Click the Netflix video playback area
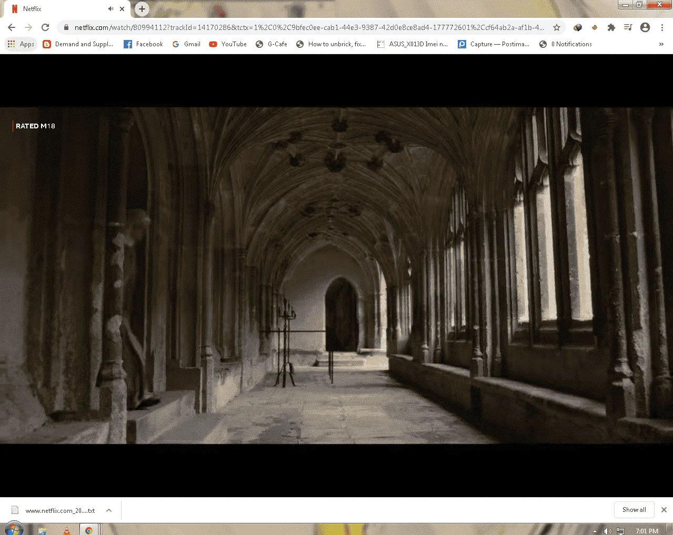The height and width of the screenshot is (535, 673). coord(336,276)
